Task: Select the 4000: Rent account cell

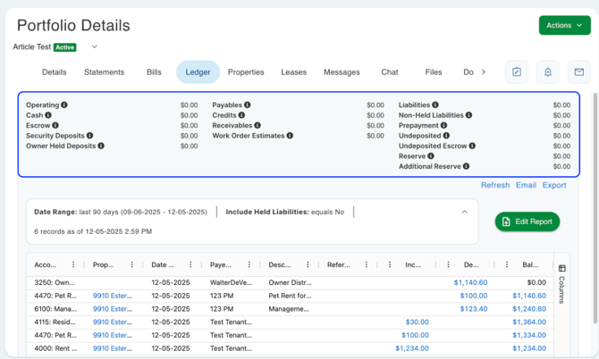Action: coord(55,348)
